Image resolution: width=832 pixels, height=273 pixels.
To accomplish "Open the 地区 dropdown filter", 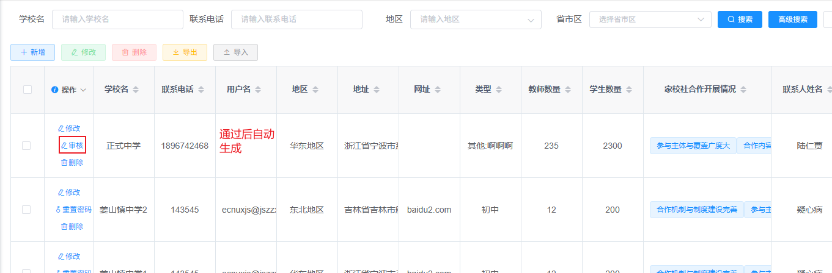I will (476, 19).
